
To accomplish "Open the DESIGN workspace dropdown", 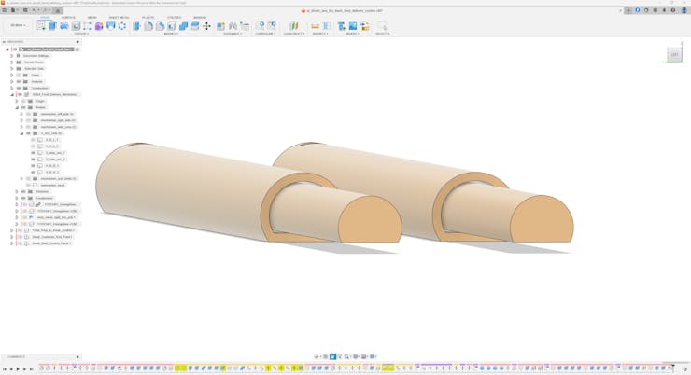I will pyautogui.click(x=18, y=26).
